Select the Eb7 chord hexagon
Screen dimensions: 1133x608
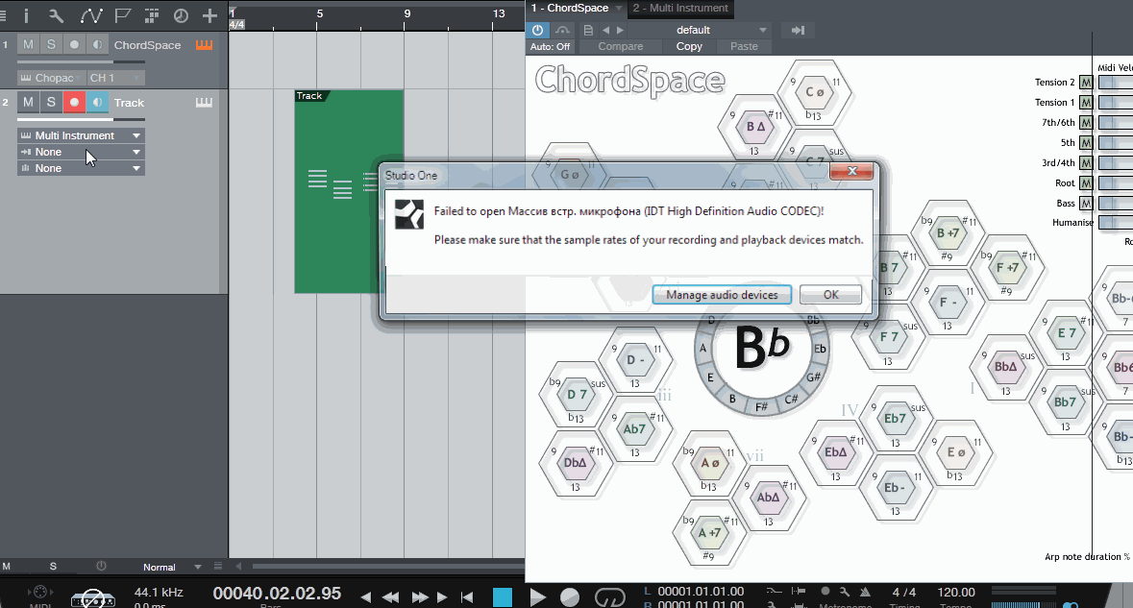coord(895,418)
